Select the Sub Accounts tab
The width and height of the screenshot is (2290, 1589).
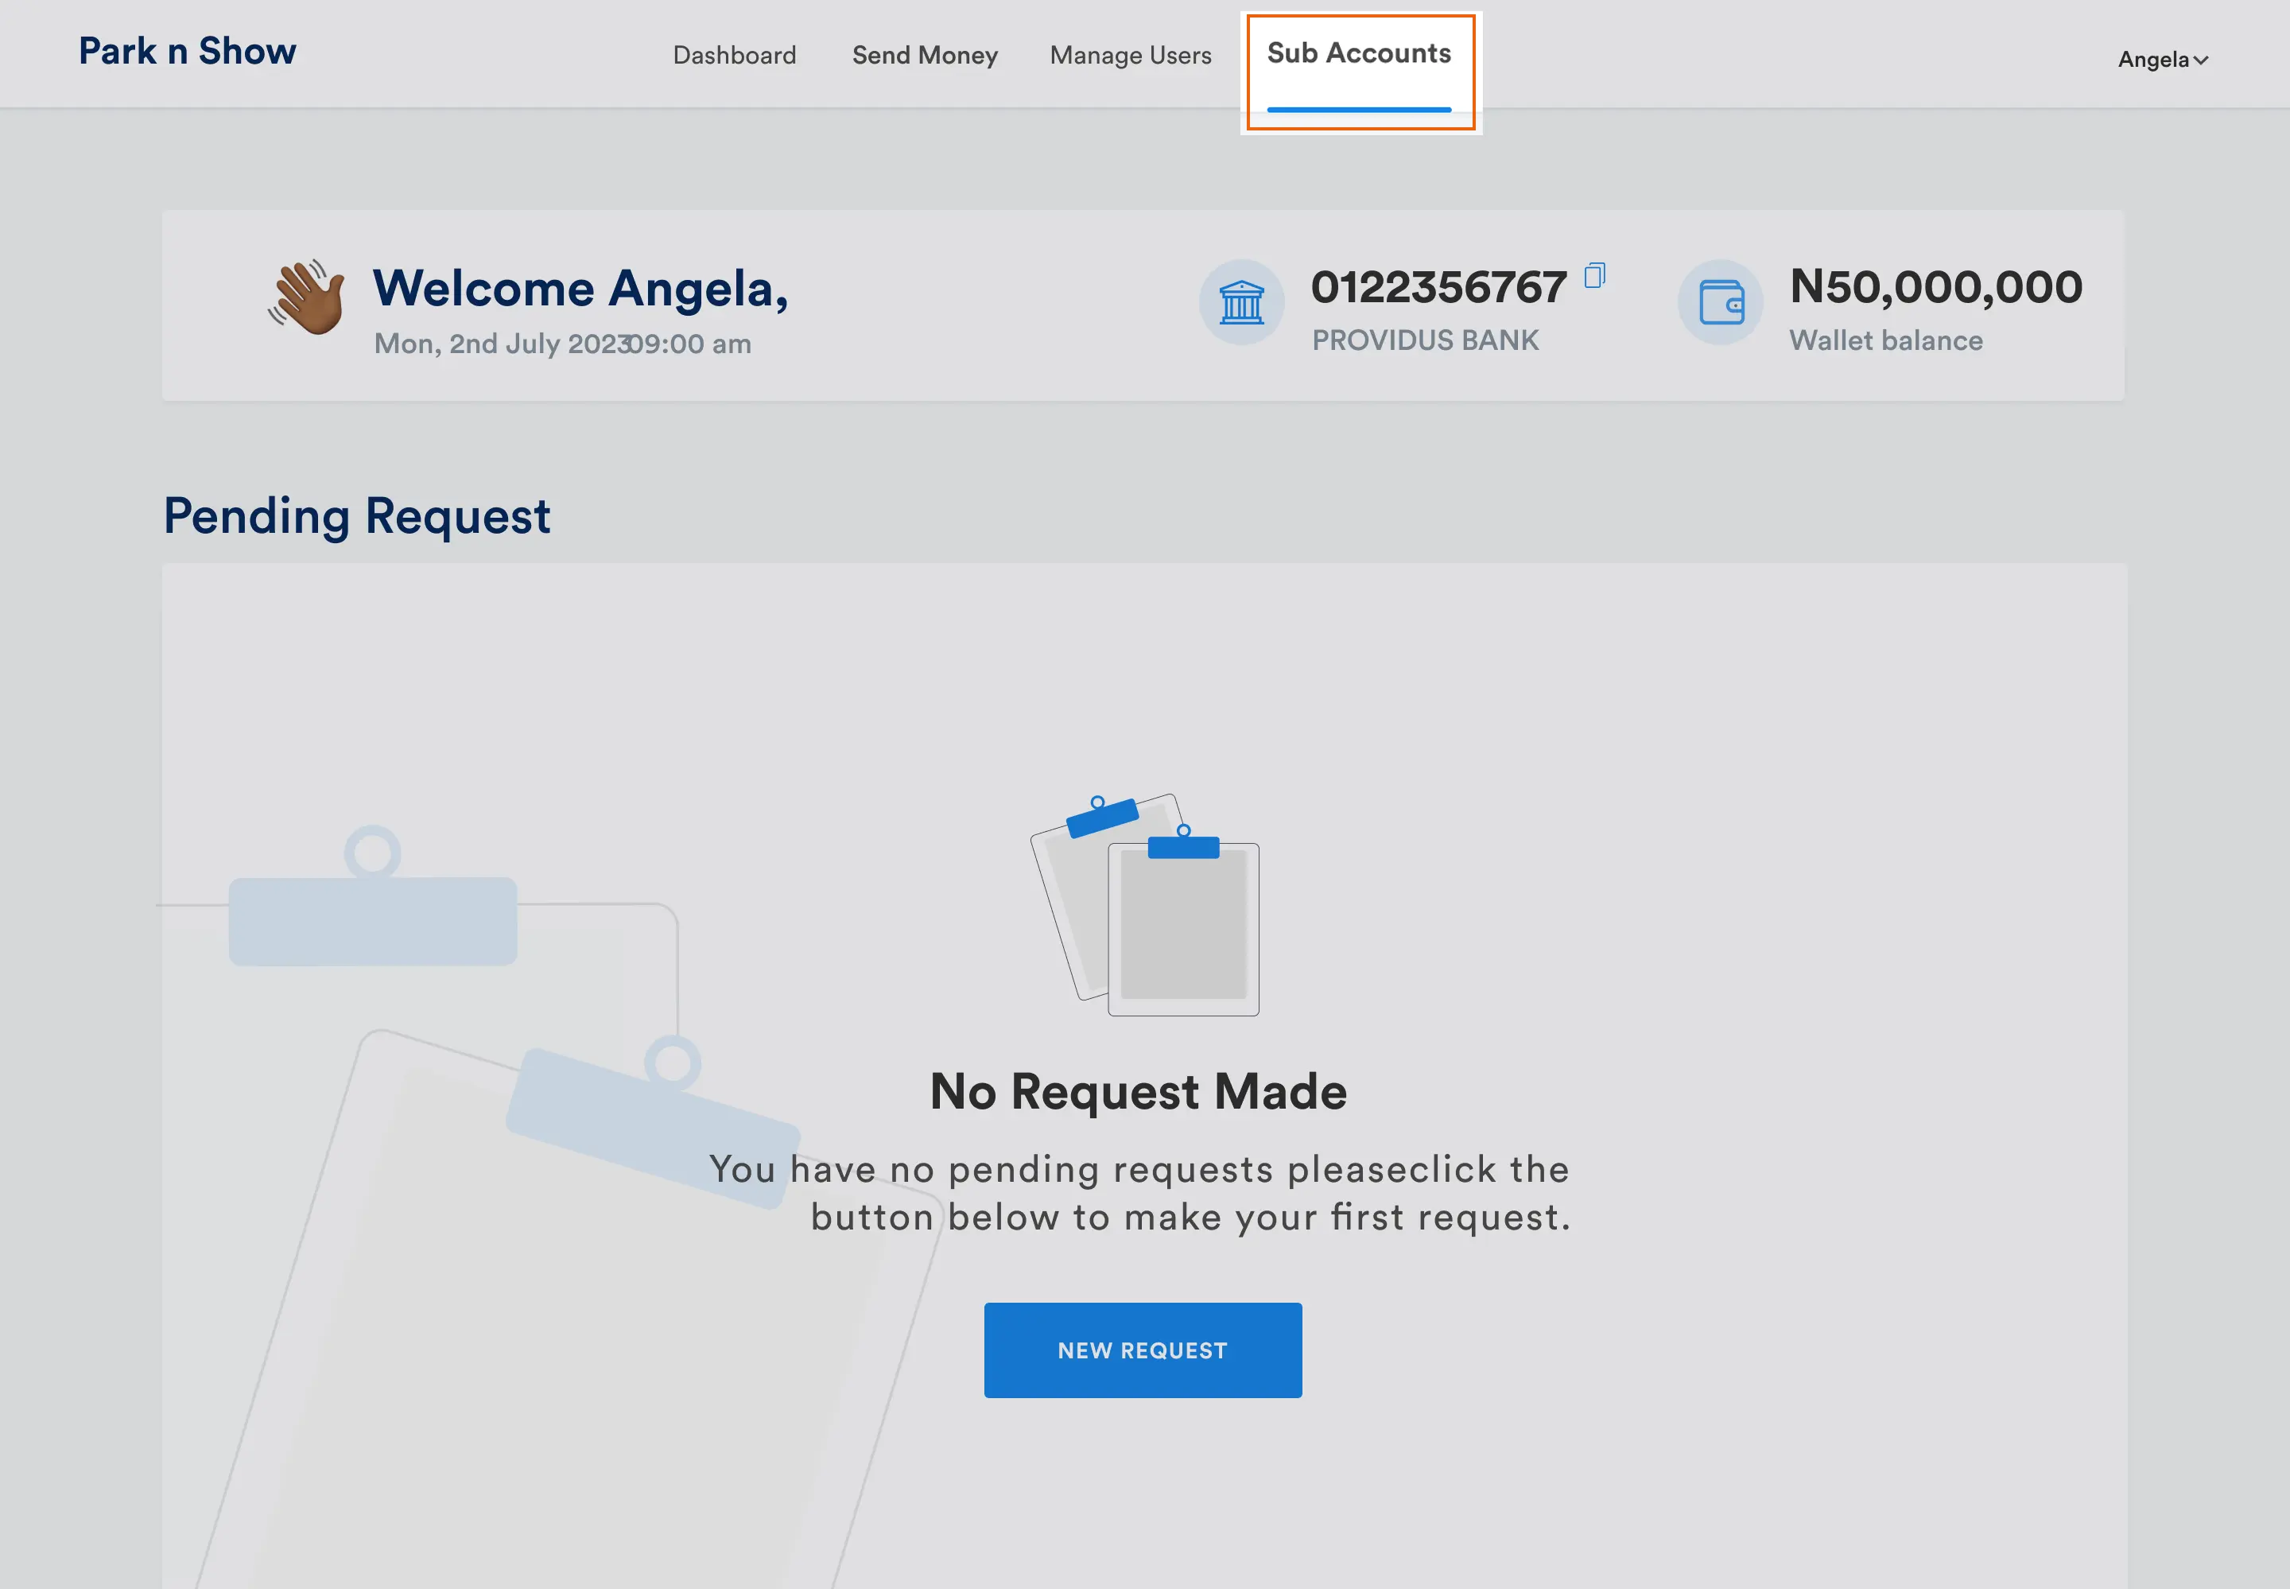(1360, 52)
